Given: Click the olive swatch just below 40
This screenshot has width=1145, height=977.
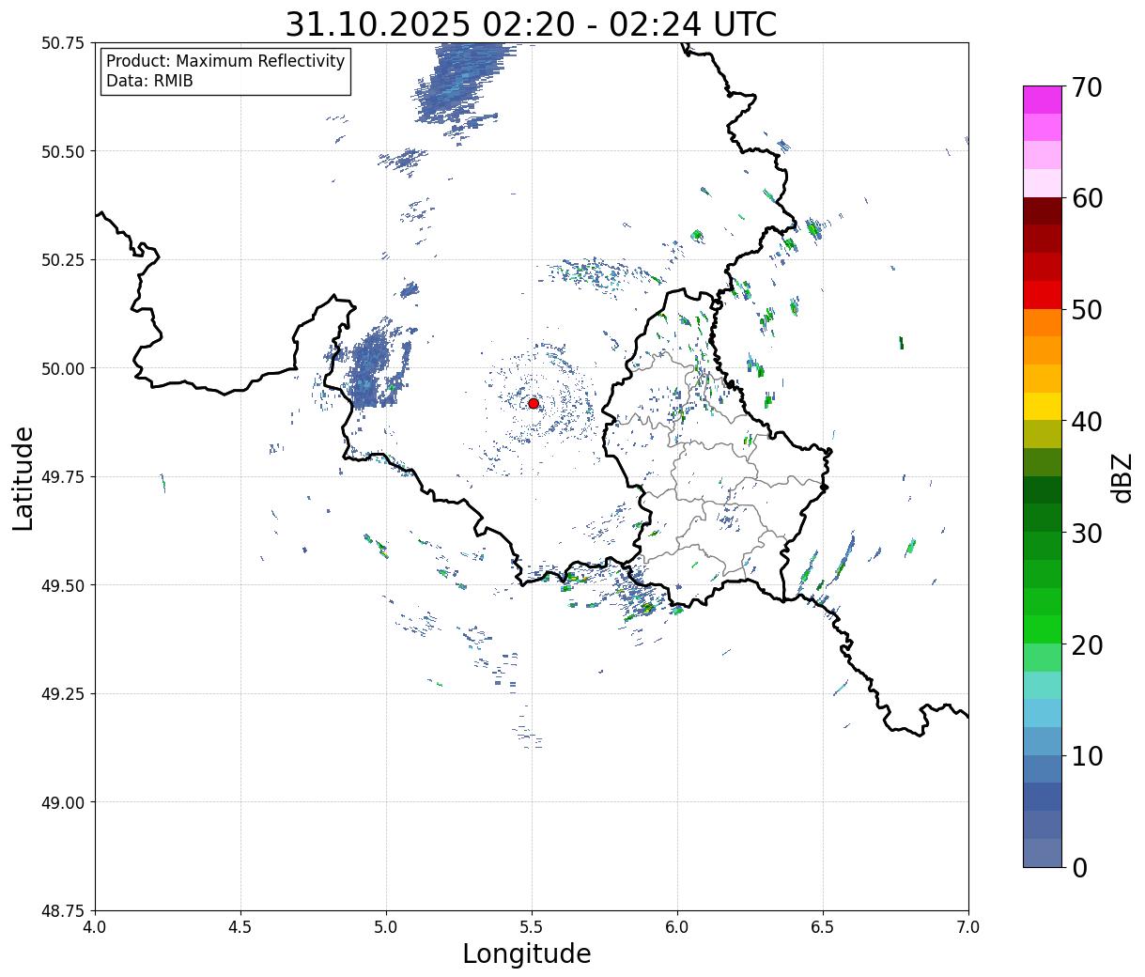Looking at the screenshot, I should [1043, 434].
